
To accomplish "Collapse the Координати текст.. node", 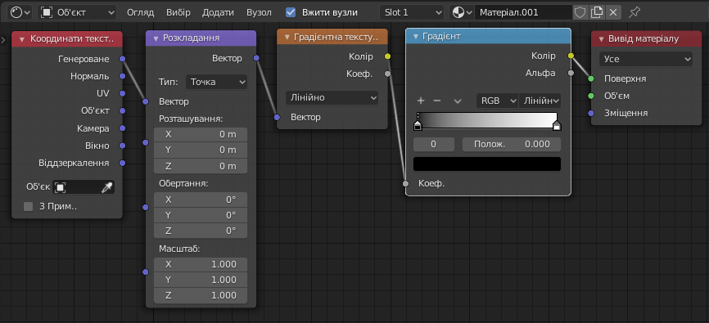I will coord(22,39).
